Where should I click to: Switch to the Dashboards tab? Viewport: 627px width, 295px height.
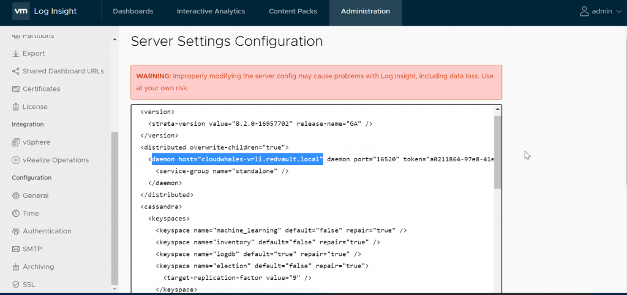click(133, 11)
